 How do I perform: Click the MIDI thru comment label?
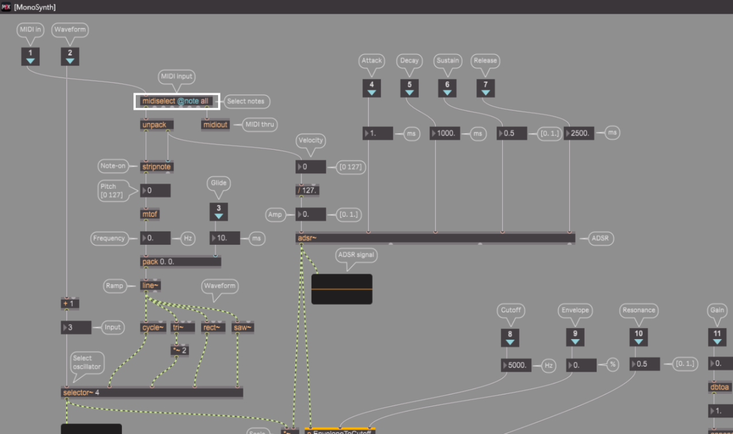click(261, 124)
